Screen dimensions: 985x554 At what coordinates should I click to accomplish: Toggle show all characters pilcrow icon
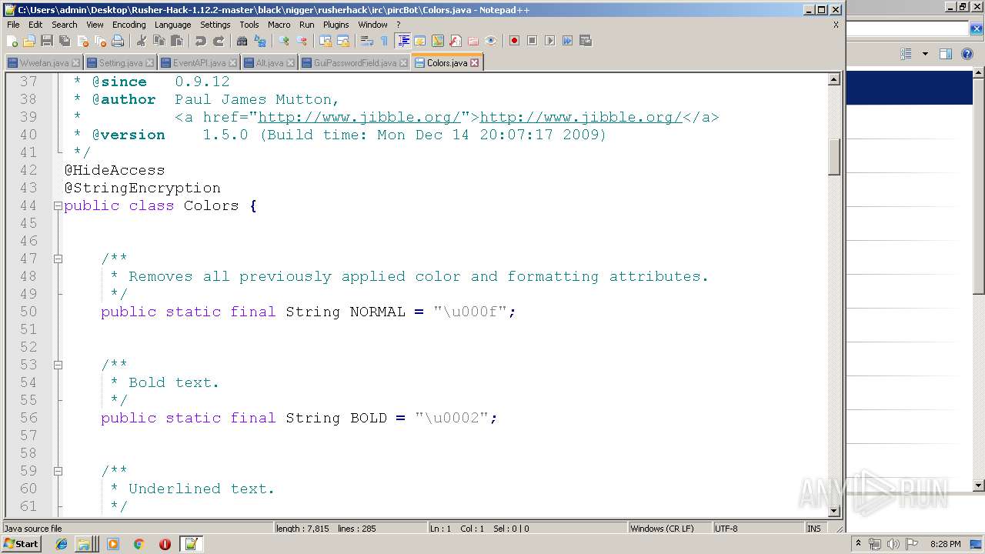pos(385,41)
